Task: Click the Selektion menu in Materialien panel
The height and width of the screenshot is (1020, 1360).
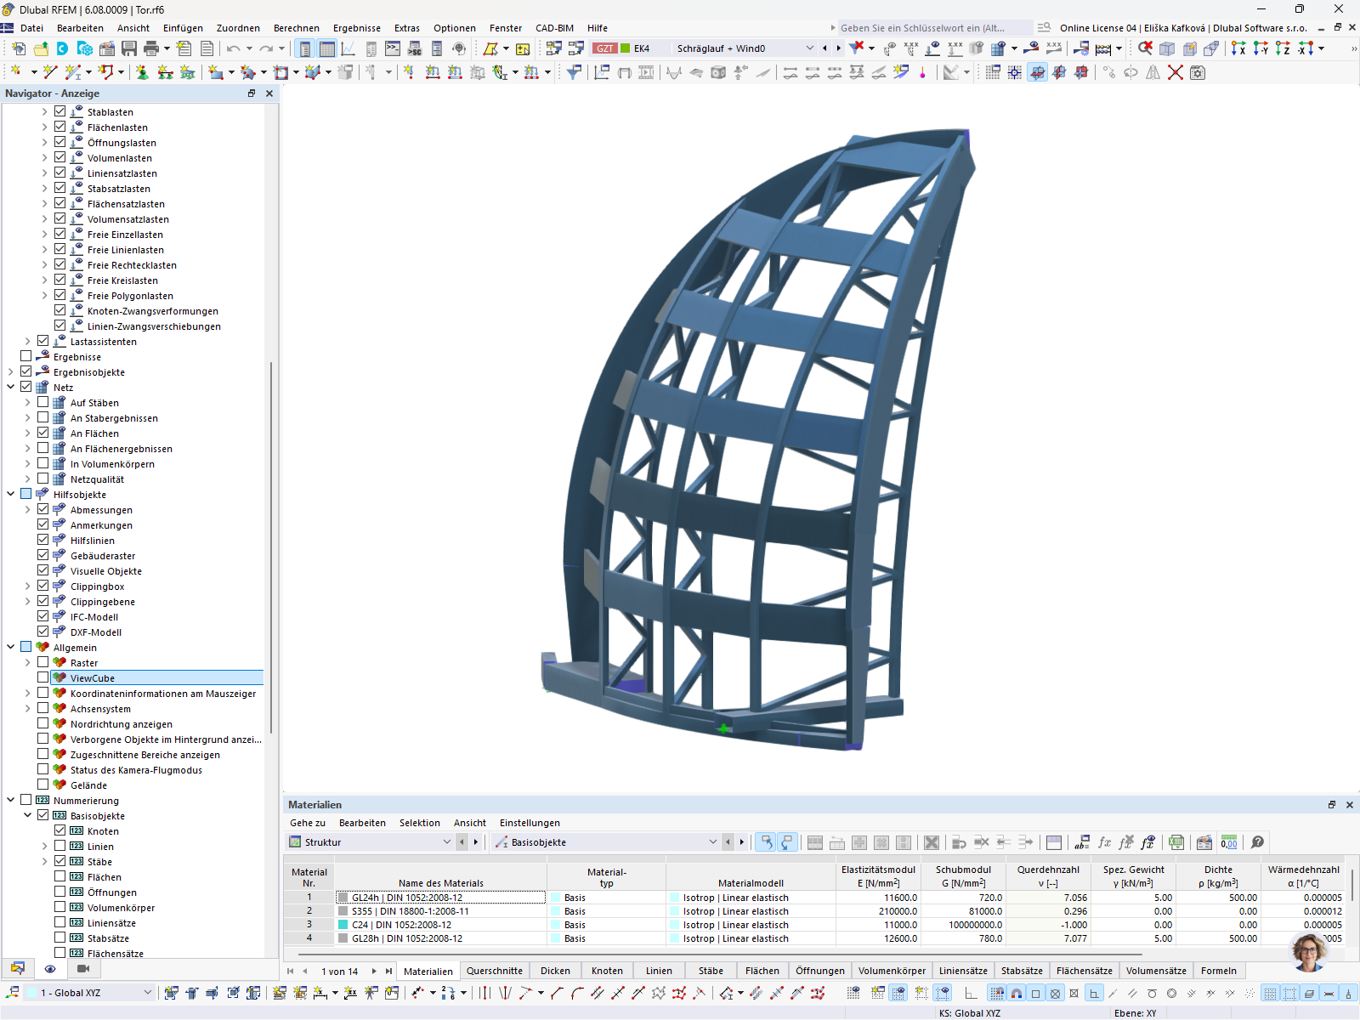Action: tap(420, 823)
